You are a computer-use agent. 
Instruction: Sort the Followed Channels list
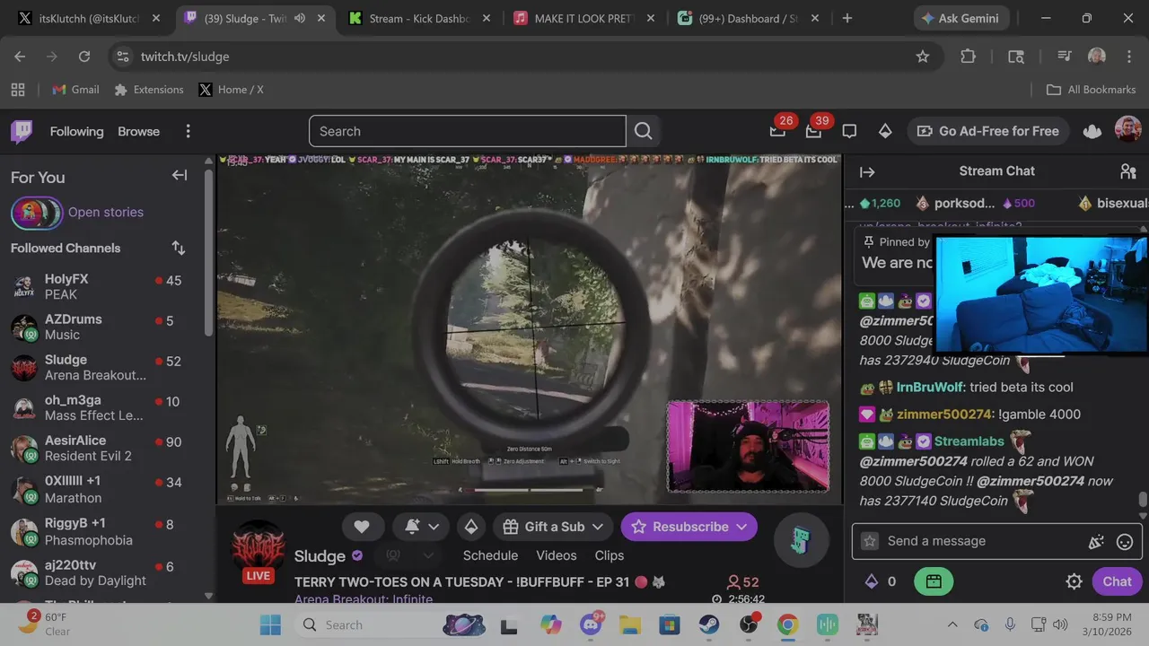click(x=179, y=248)
